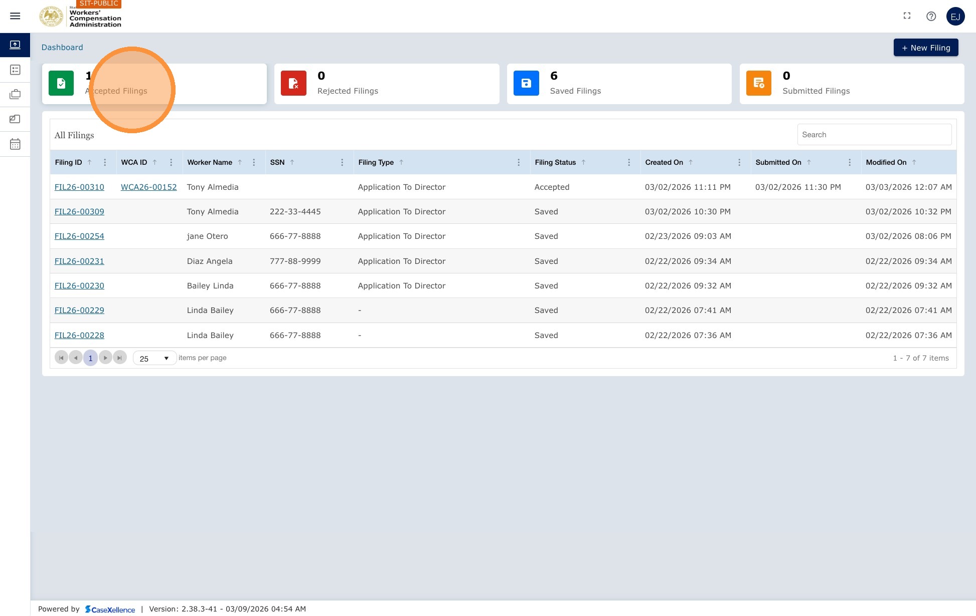Click the orange Submitted Filings icon
976x616 pixels.
759,83
